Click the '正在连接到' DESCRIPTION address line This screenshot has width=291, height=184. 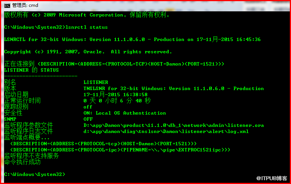114,64
